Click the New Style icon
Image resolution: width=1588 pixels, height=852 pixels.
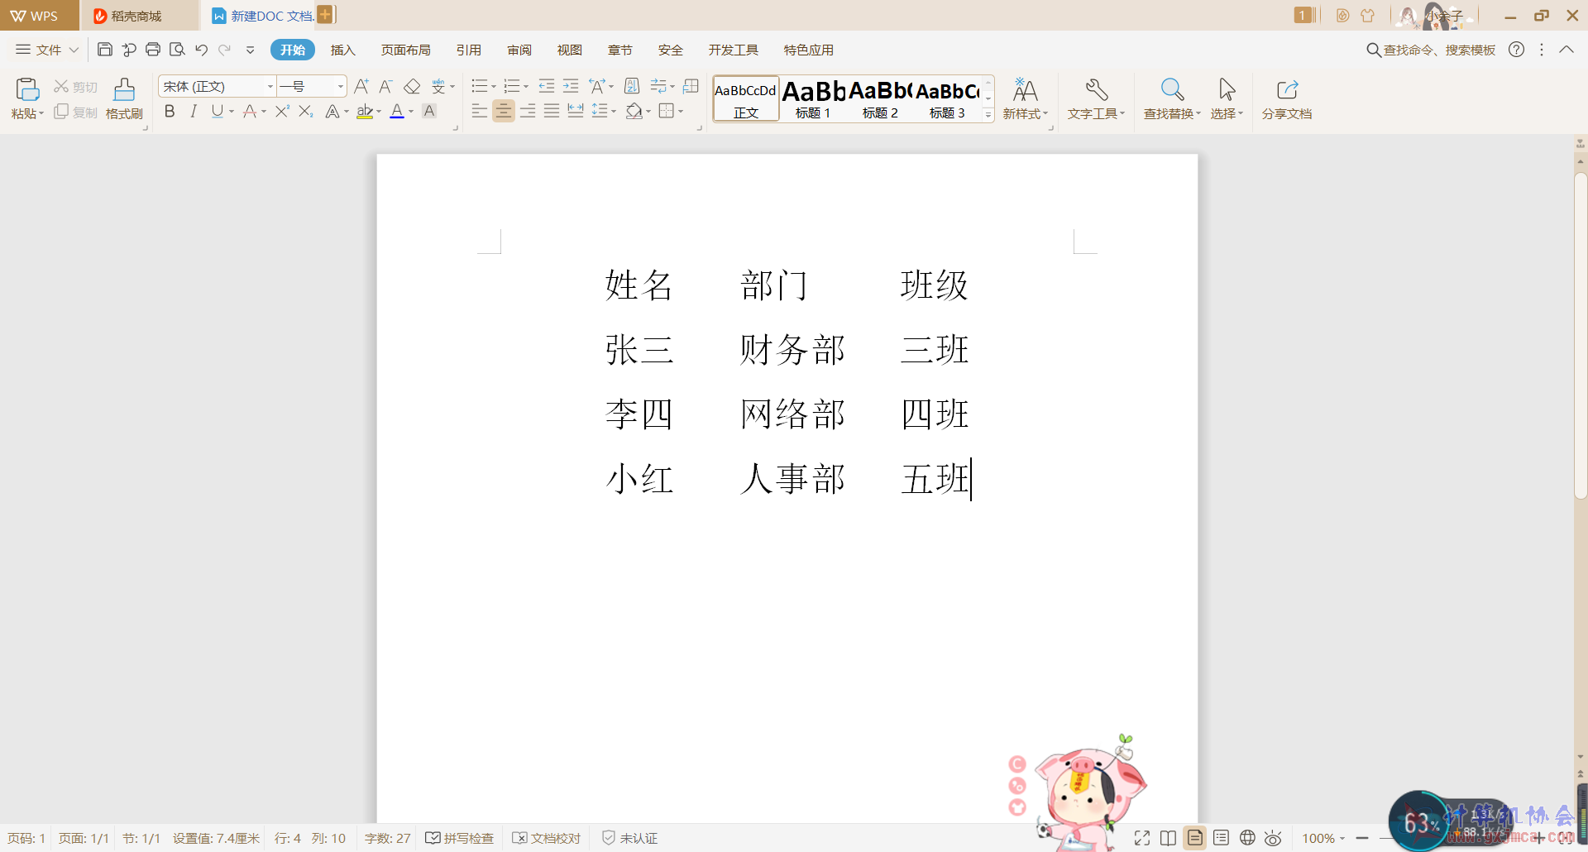[1025, 89]
